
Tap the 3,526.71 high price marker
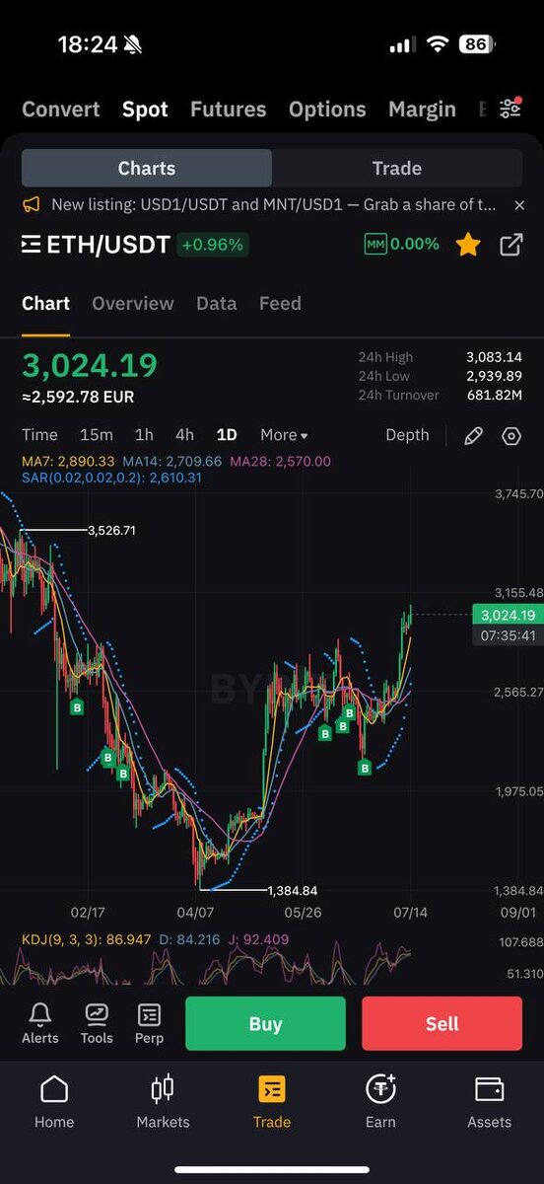111,531
